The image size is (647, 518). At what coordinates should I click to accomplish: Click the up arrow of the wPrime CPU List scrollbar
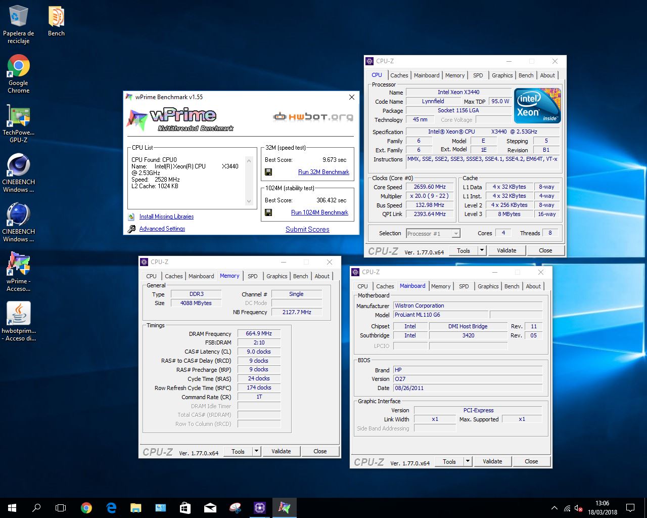click(249, 161)
